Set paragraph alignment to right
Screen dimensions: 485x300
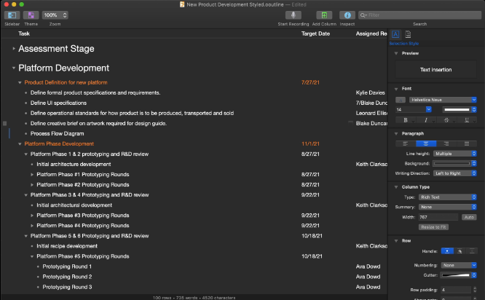446,143
